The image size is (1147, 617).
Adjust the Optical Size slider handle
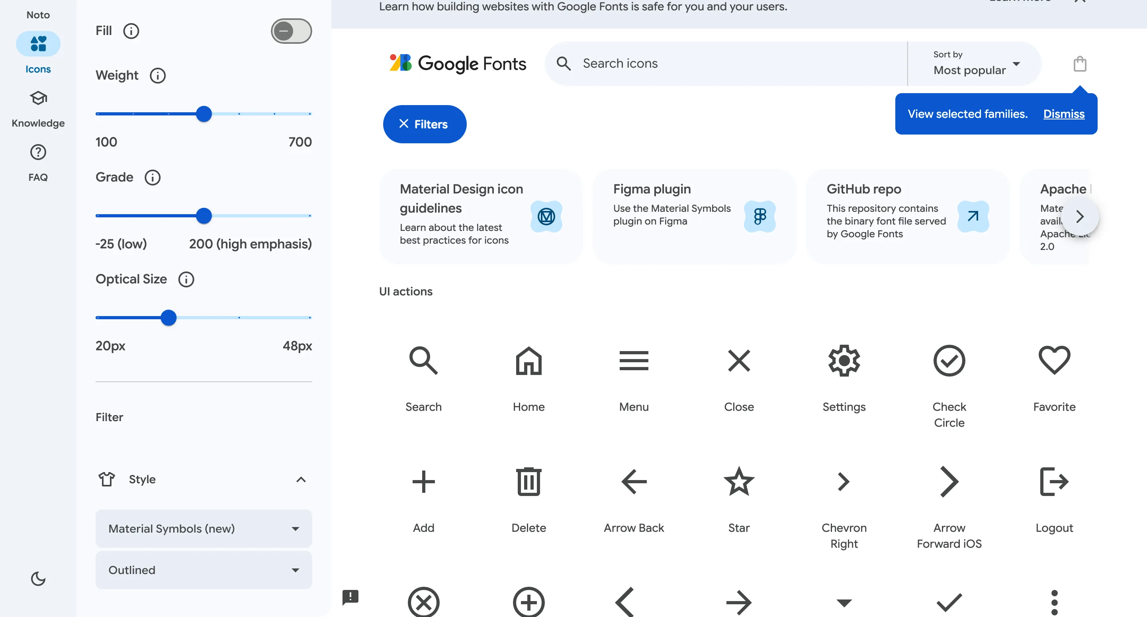(168, 317)
